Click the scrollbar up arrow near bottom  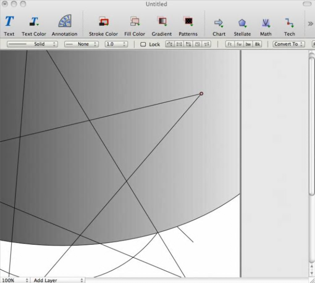[312, 266]
